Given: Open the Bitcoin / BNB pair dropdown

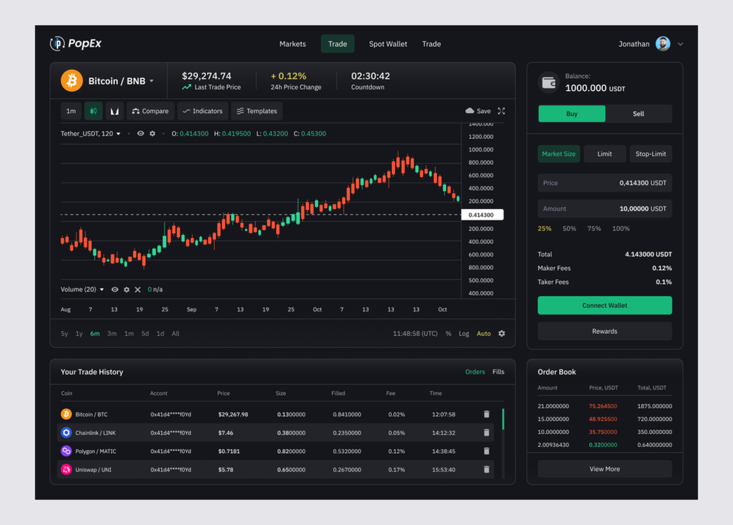Looking at the screenshot, I should [x=151, y=81].
